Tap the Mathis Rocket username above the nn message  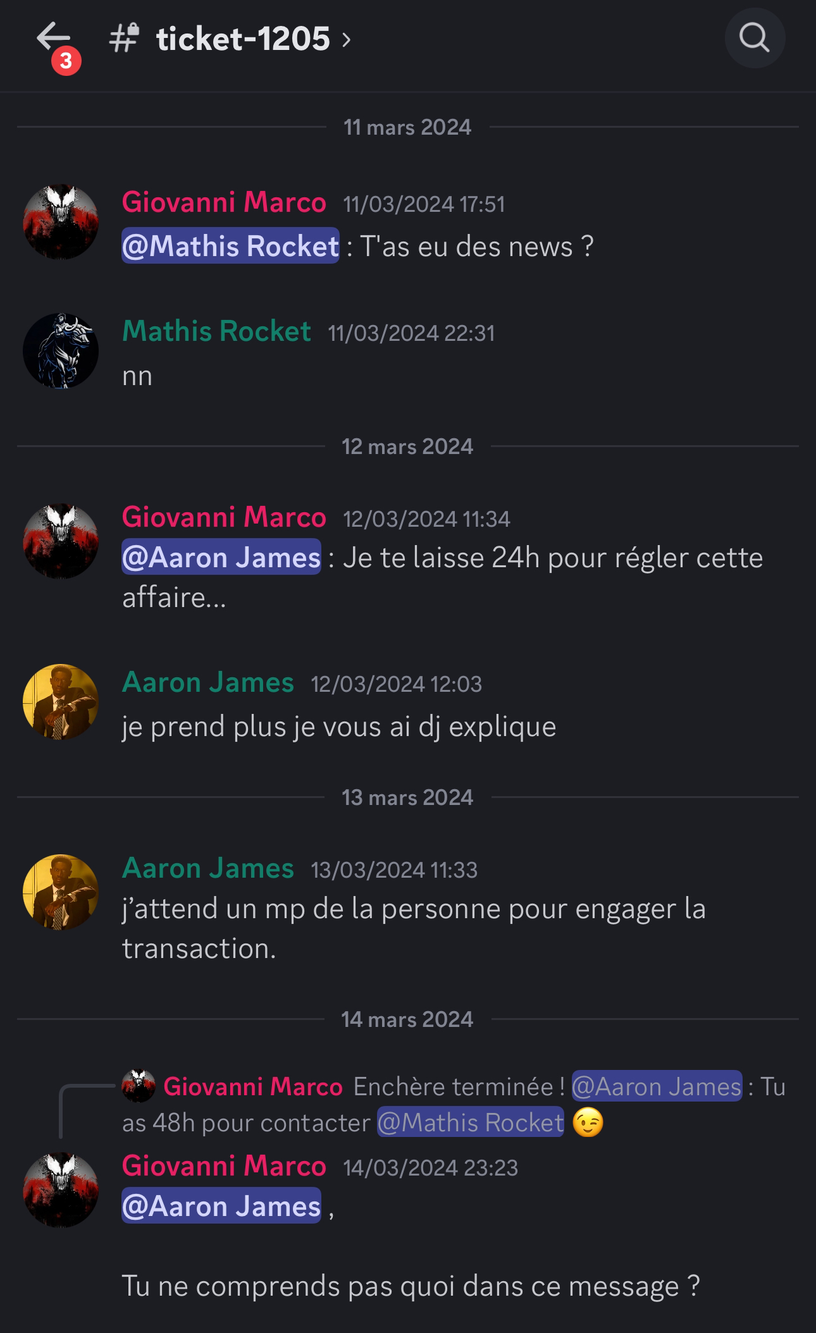tap(216, 331)
